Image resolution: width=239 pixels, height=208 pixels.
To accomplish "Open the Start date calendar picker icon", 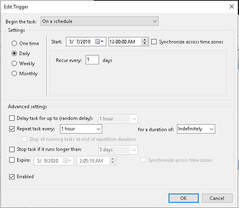I will 99,41.
